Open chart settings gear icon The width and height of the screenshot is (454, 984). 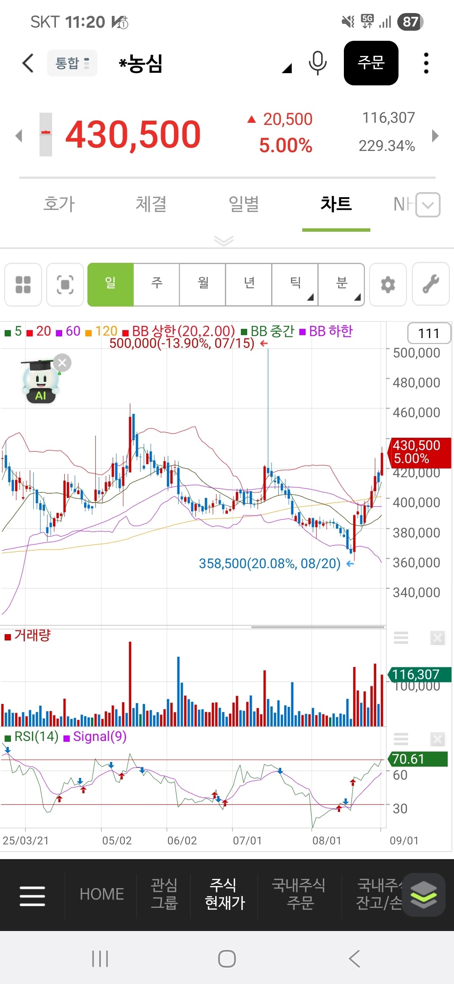[x=388, y=285]
